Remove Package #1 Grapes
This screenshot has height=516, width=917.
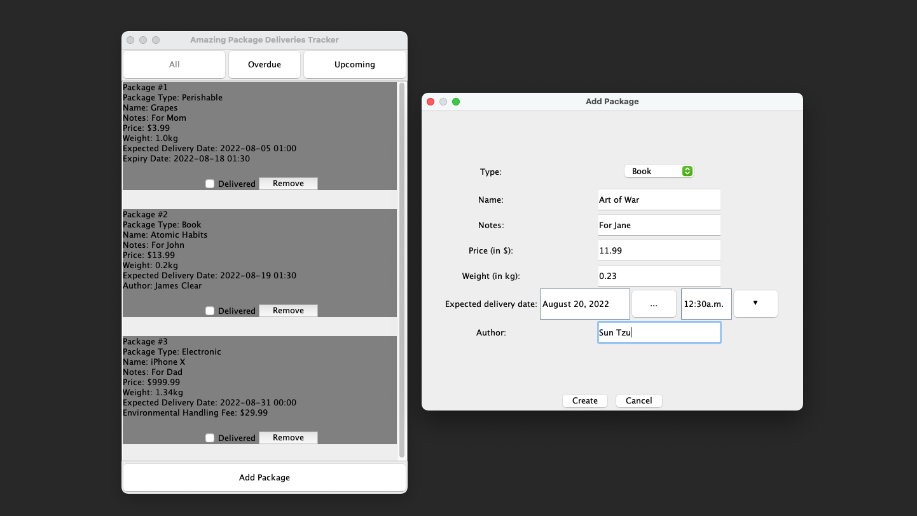[288, 184]
